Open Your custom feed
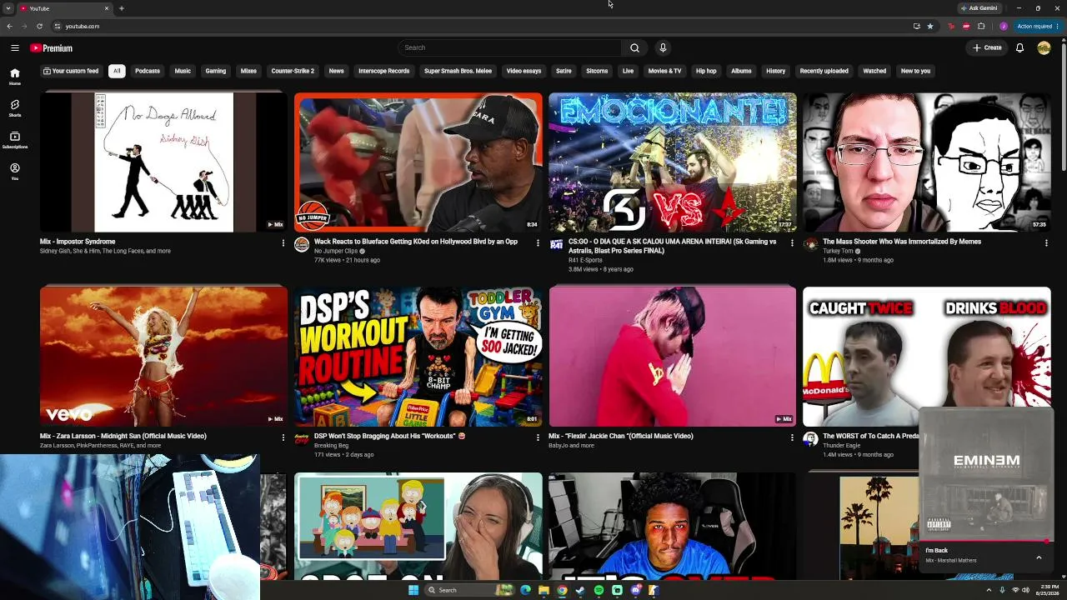Image resolution: width=1067 pixels, height=600 pixels. point(71,71)
